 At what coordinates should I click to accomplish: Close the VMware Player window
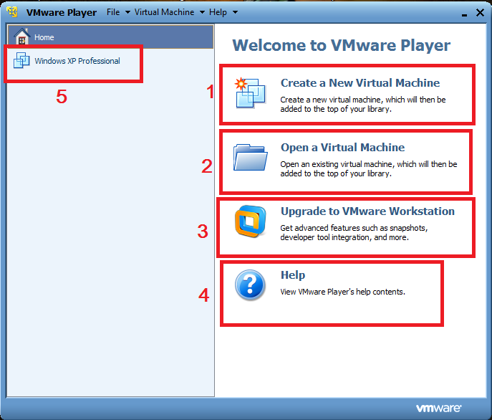(480, 12)
